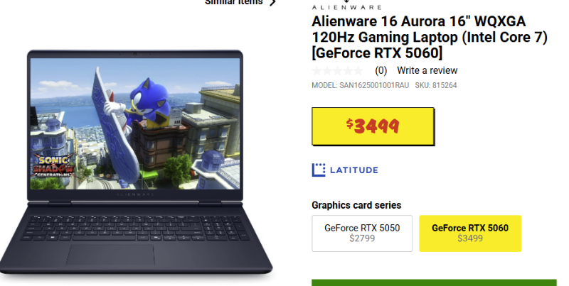The width and height of the screenshot is (569, 286).
Task: Click the LATITUDE wordmark text
Action: click(x=353, y=170)
